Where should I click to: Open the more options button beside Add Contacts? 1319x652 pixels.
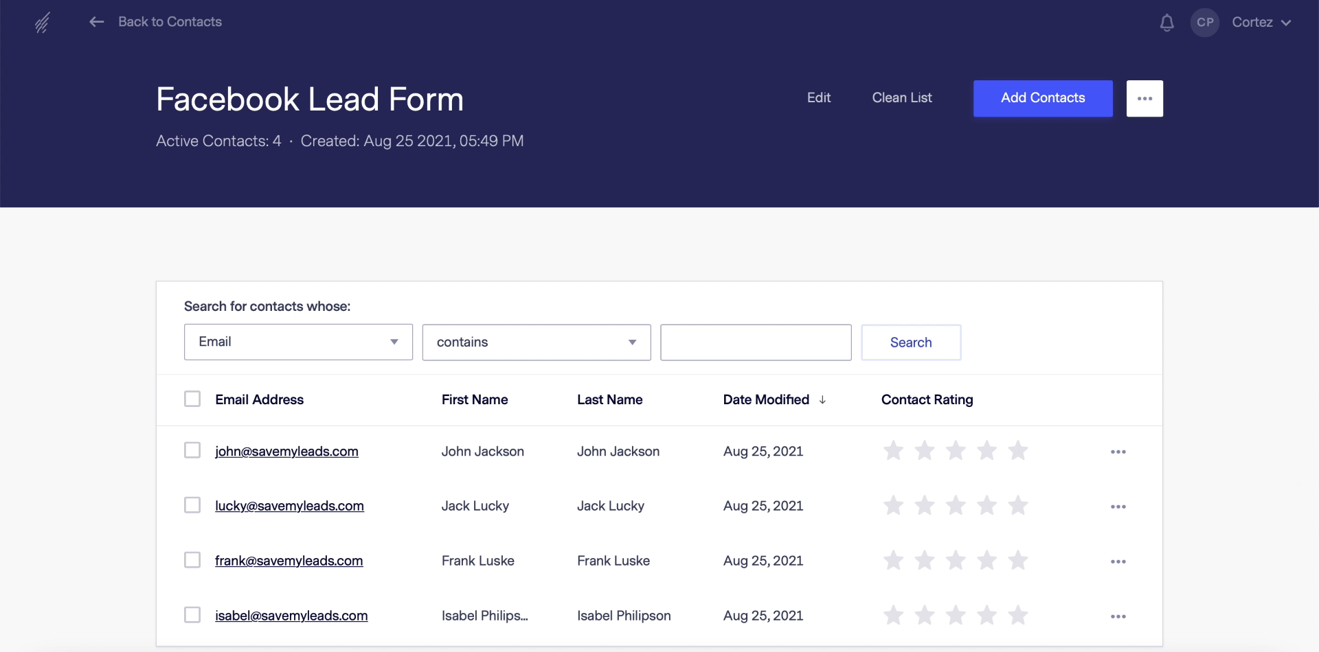(1145, 98)
